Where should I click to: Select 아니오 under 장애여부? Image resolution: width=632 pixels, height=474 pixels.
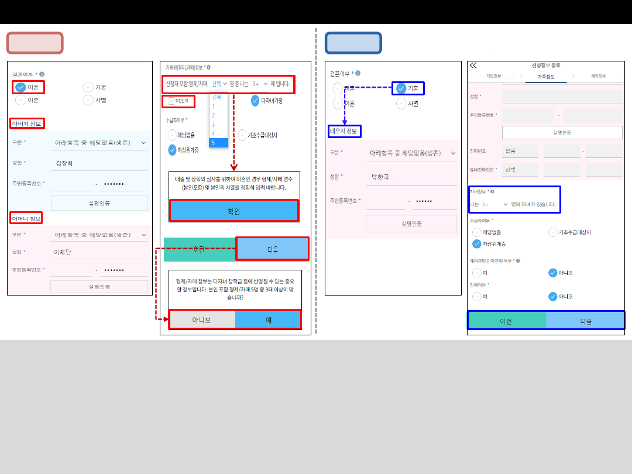(552, 296)
